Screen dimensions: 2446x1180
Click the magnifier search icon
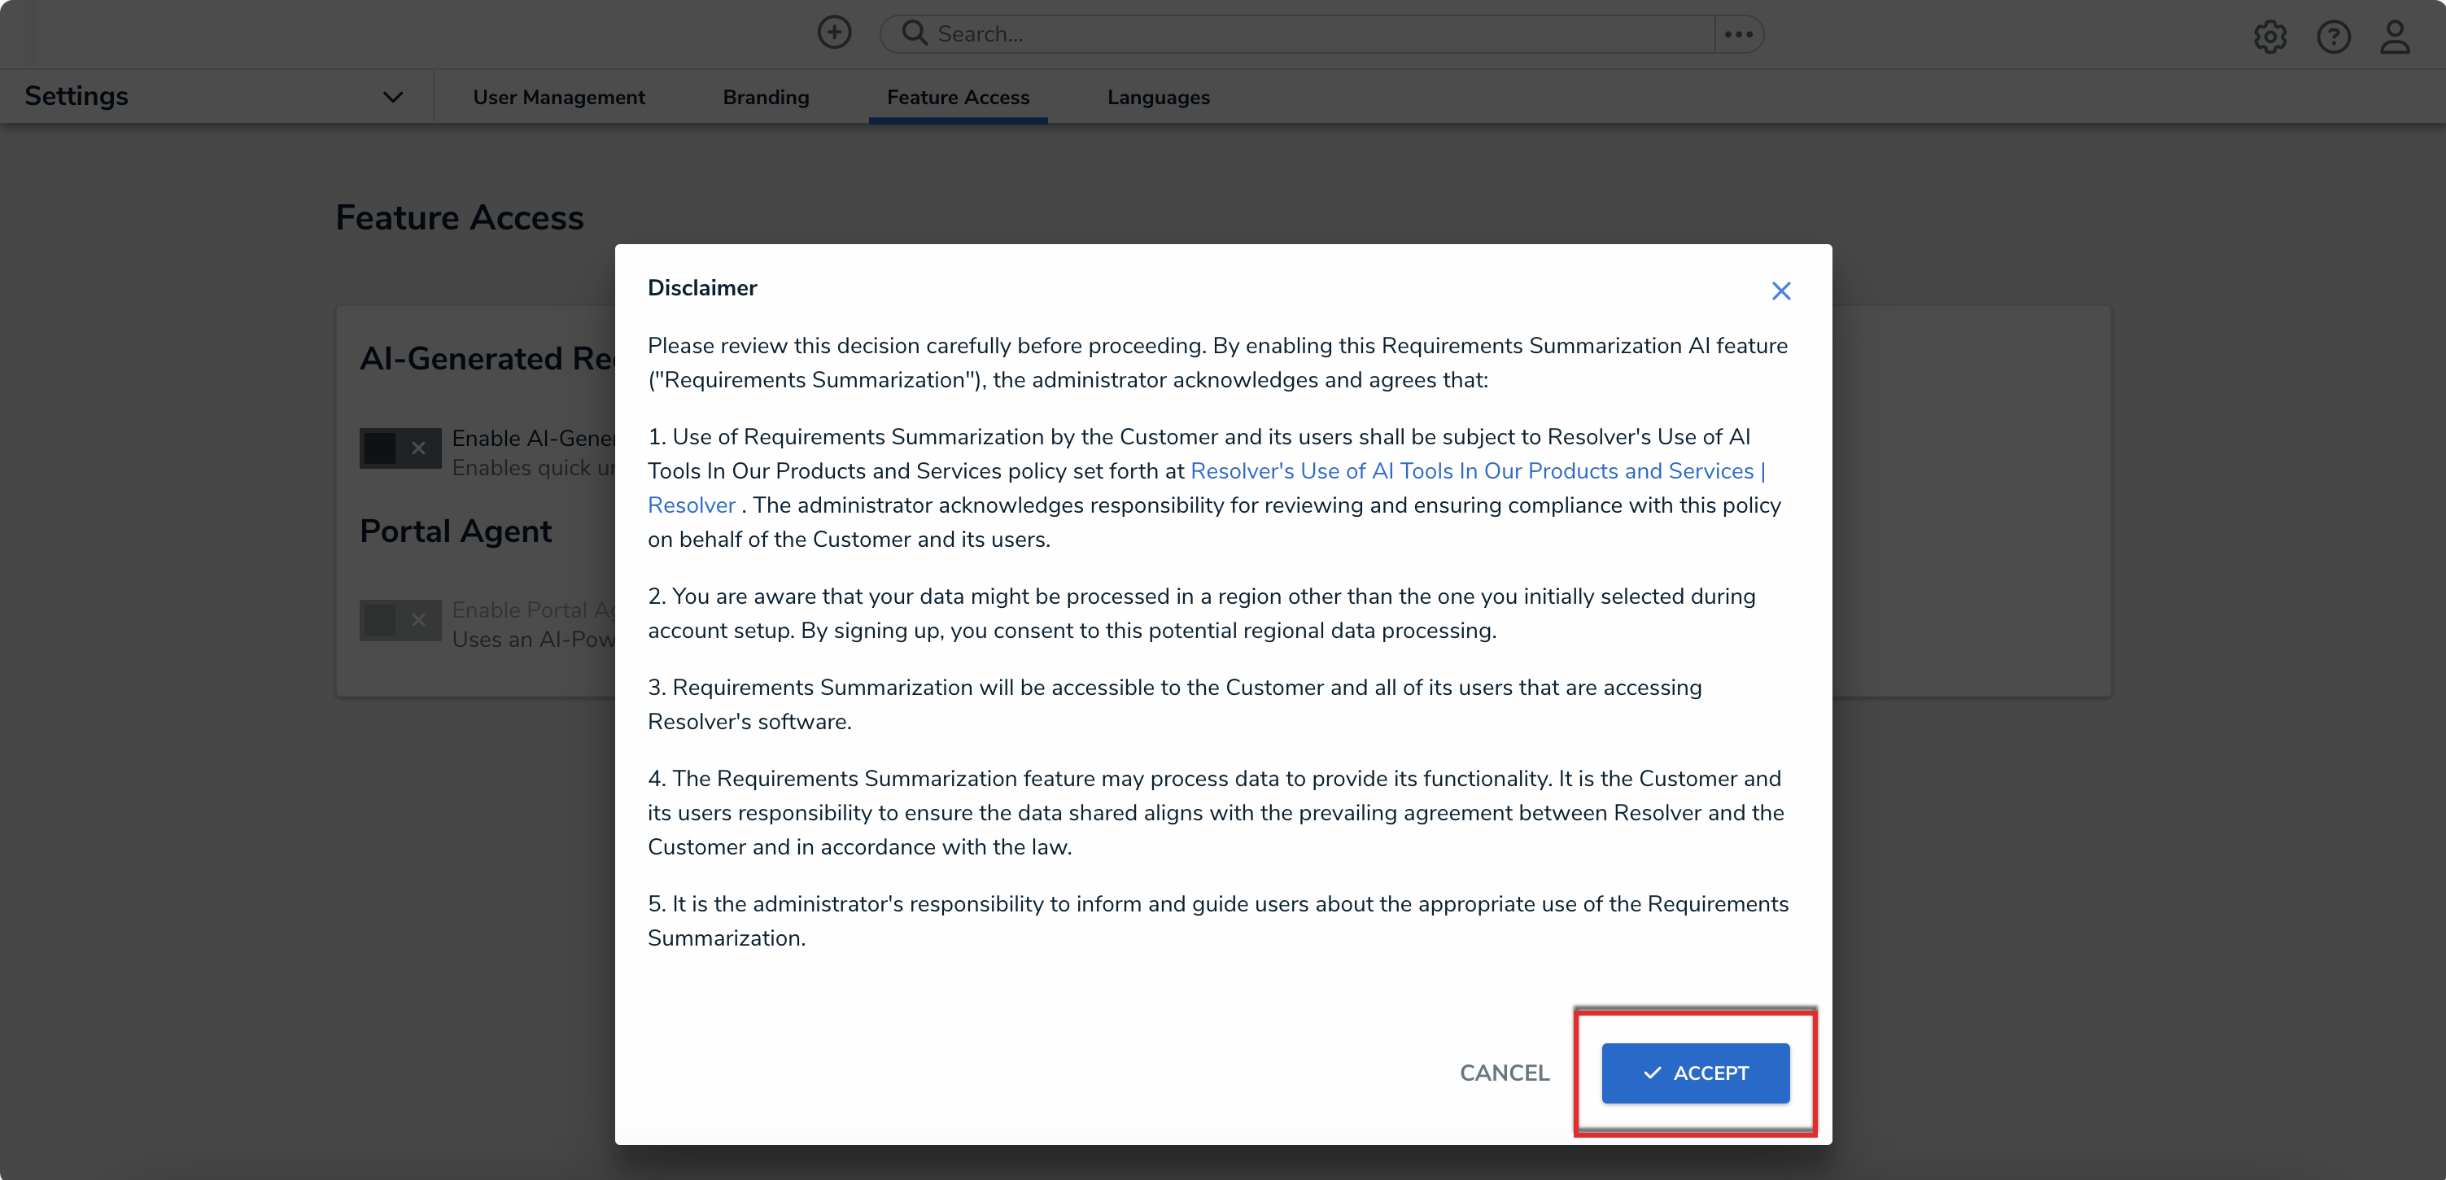914,33
